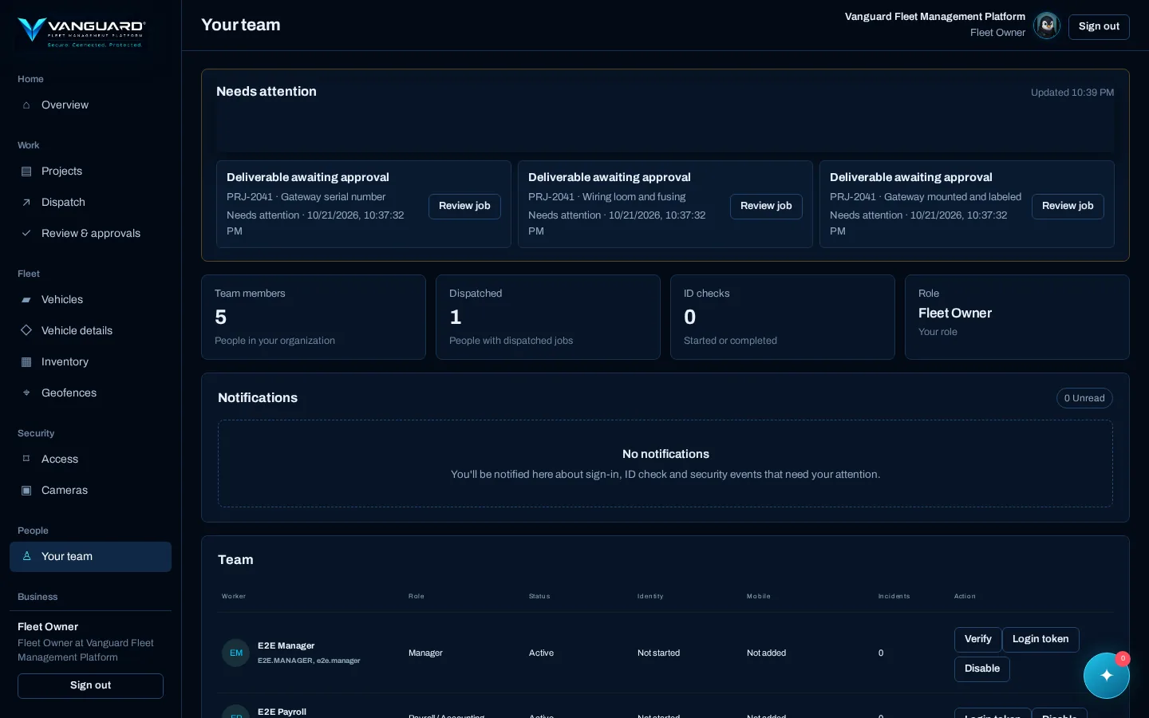The height and width of the screenshot is (718, 1149).
Task: Open Vehicles in the Fleet menu
Action: click(90, 300)
